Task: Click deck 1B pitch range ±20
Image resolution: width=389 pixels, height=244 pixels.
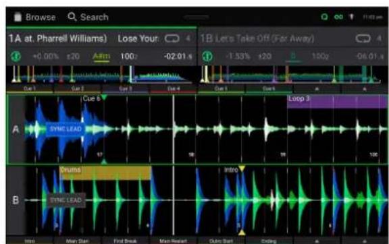Action: tap(265, 57)
